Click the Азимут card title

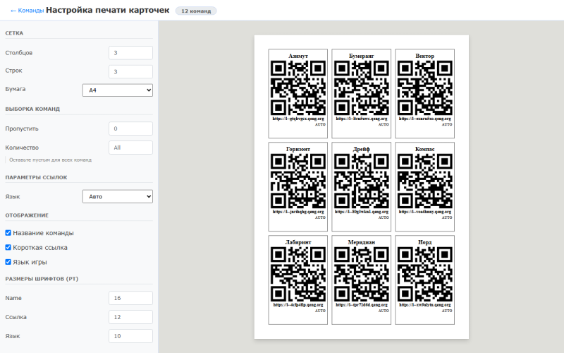[298, 56]
